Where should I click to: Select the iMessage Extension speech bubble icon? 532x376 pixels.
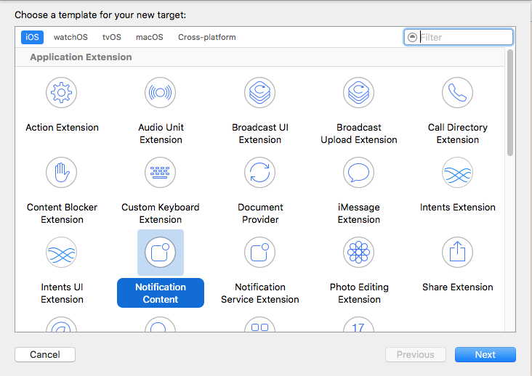(x=358, y=172)
